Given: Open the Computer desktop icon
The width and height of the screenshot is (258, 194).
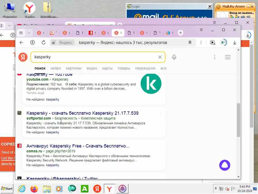Looking at the screenshot, I should click(x=10, y=10).
